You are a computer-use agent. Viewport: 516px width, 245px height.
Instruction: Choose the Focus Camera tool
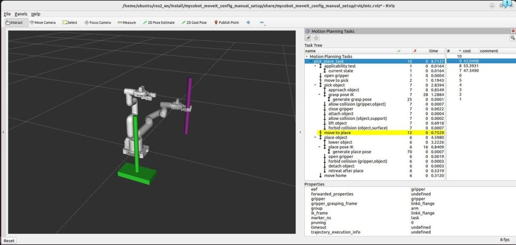97,22
